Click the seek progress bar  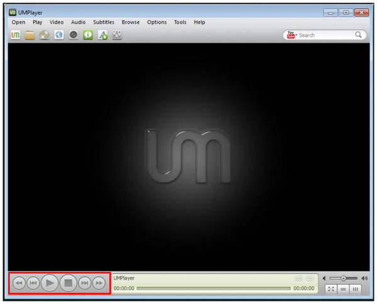coord(214,288)
